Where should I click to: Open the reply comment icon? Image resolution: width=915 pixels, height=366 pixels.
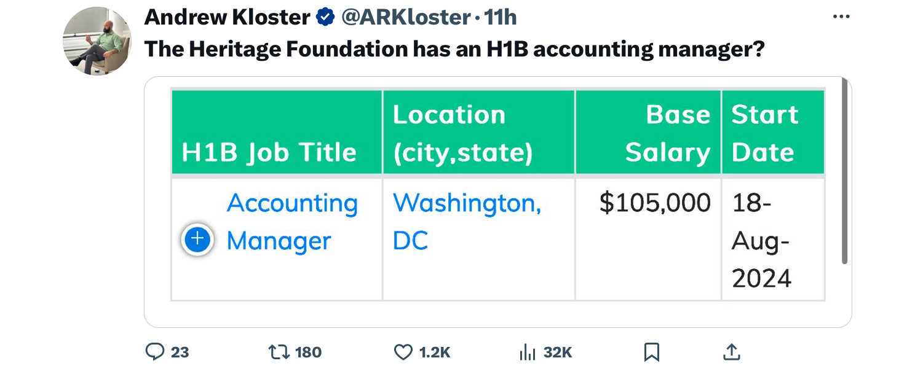[x=154, y=352]
